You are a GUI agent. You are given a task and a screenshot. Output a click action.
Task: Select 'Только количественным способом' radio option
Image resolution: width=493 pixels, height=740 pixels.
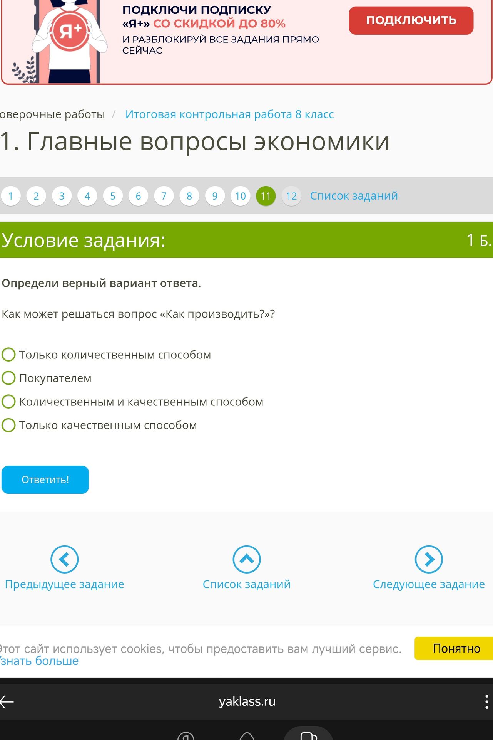(x=8, y=355)
